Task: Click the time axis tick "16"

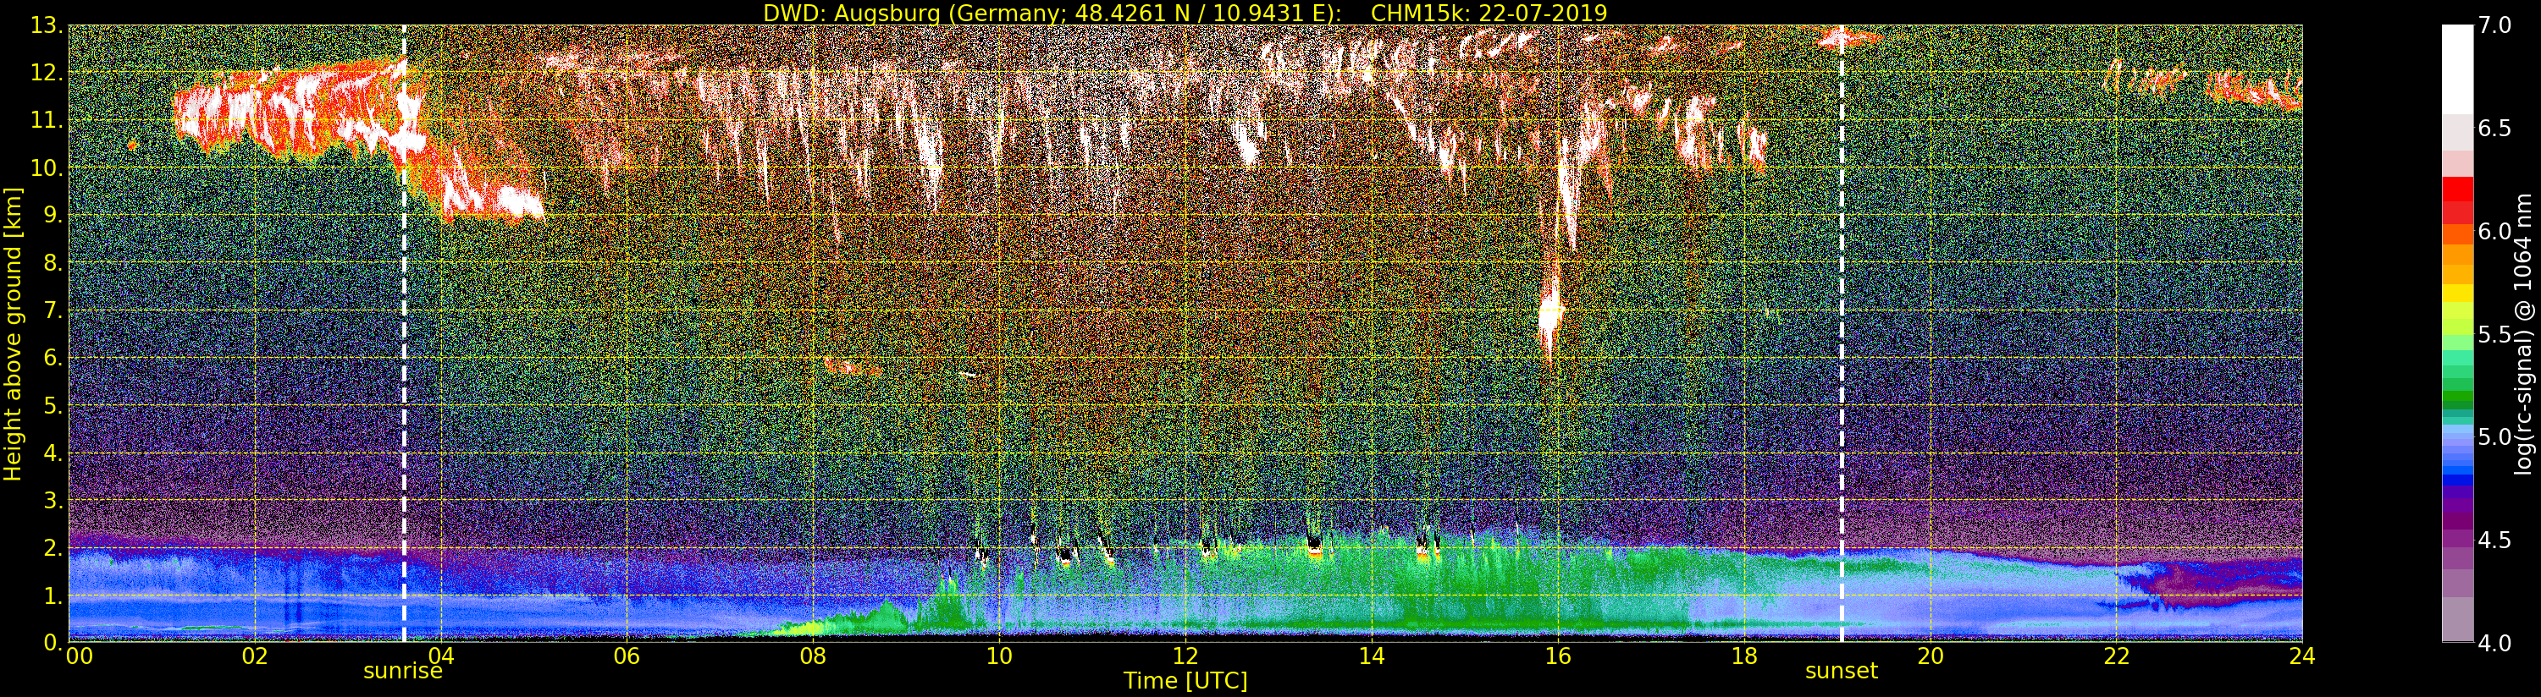Action: (x=1558, y=656)
